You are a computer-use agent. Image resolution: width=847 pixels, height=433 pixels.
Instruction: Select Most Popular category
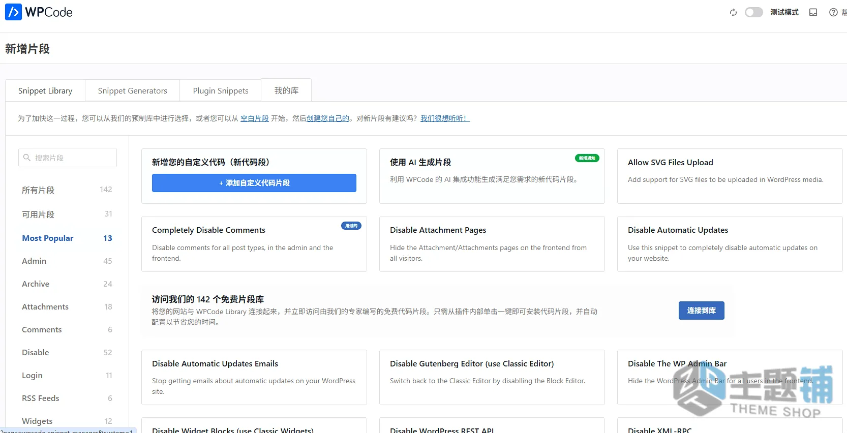(67, 238)
